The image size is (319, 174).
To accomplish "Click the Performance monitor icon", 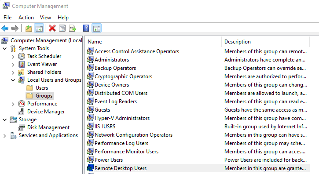I will pos(22,104).
